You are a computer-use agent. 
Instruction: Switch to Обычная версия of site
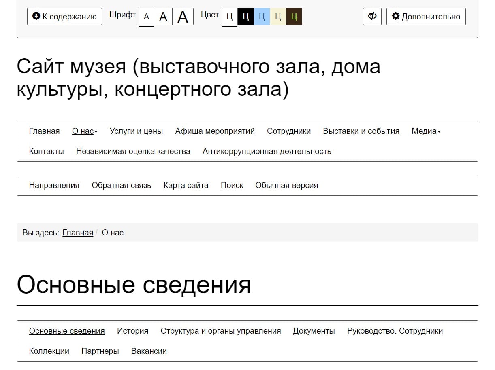pyautogui.click(x=286, y=185)
